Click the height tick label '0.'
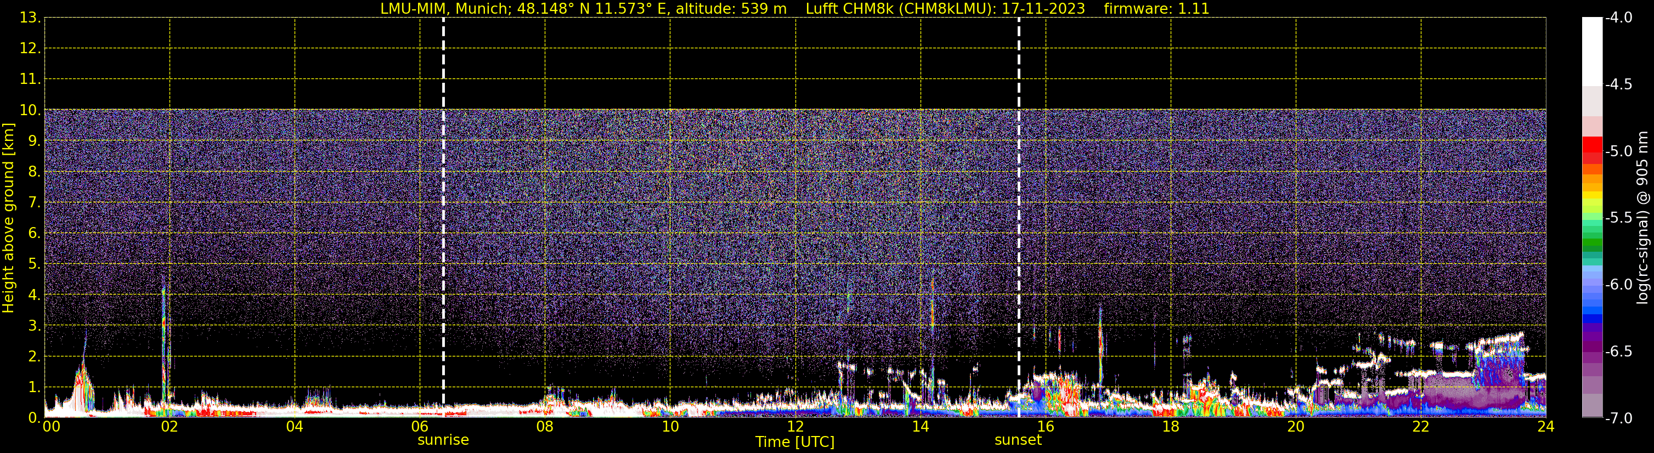Viewport: 1654px width, 453px height. (34, 418)
